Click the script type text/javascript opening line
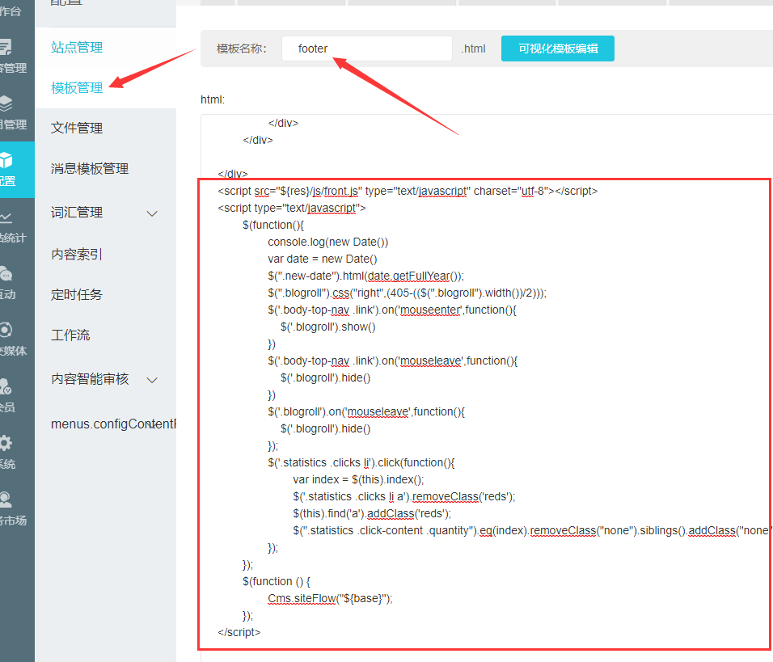The image size is (773, 662). tap(292, 208)
